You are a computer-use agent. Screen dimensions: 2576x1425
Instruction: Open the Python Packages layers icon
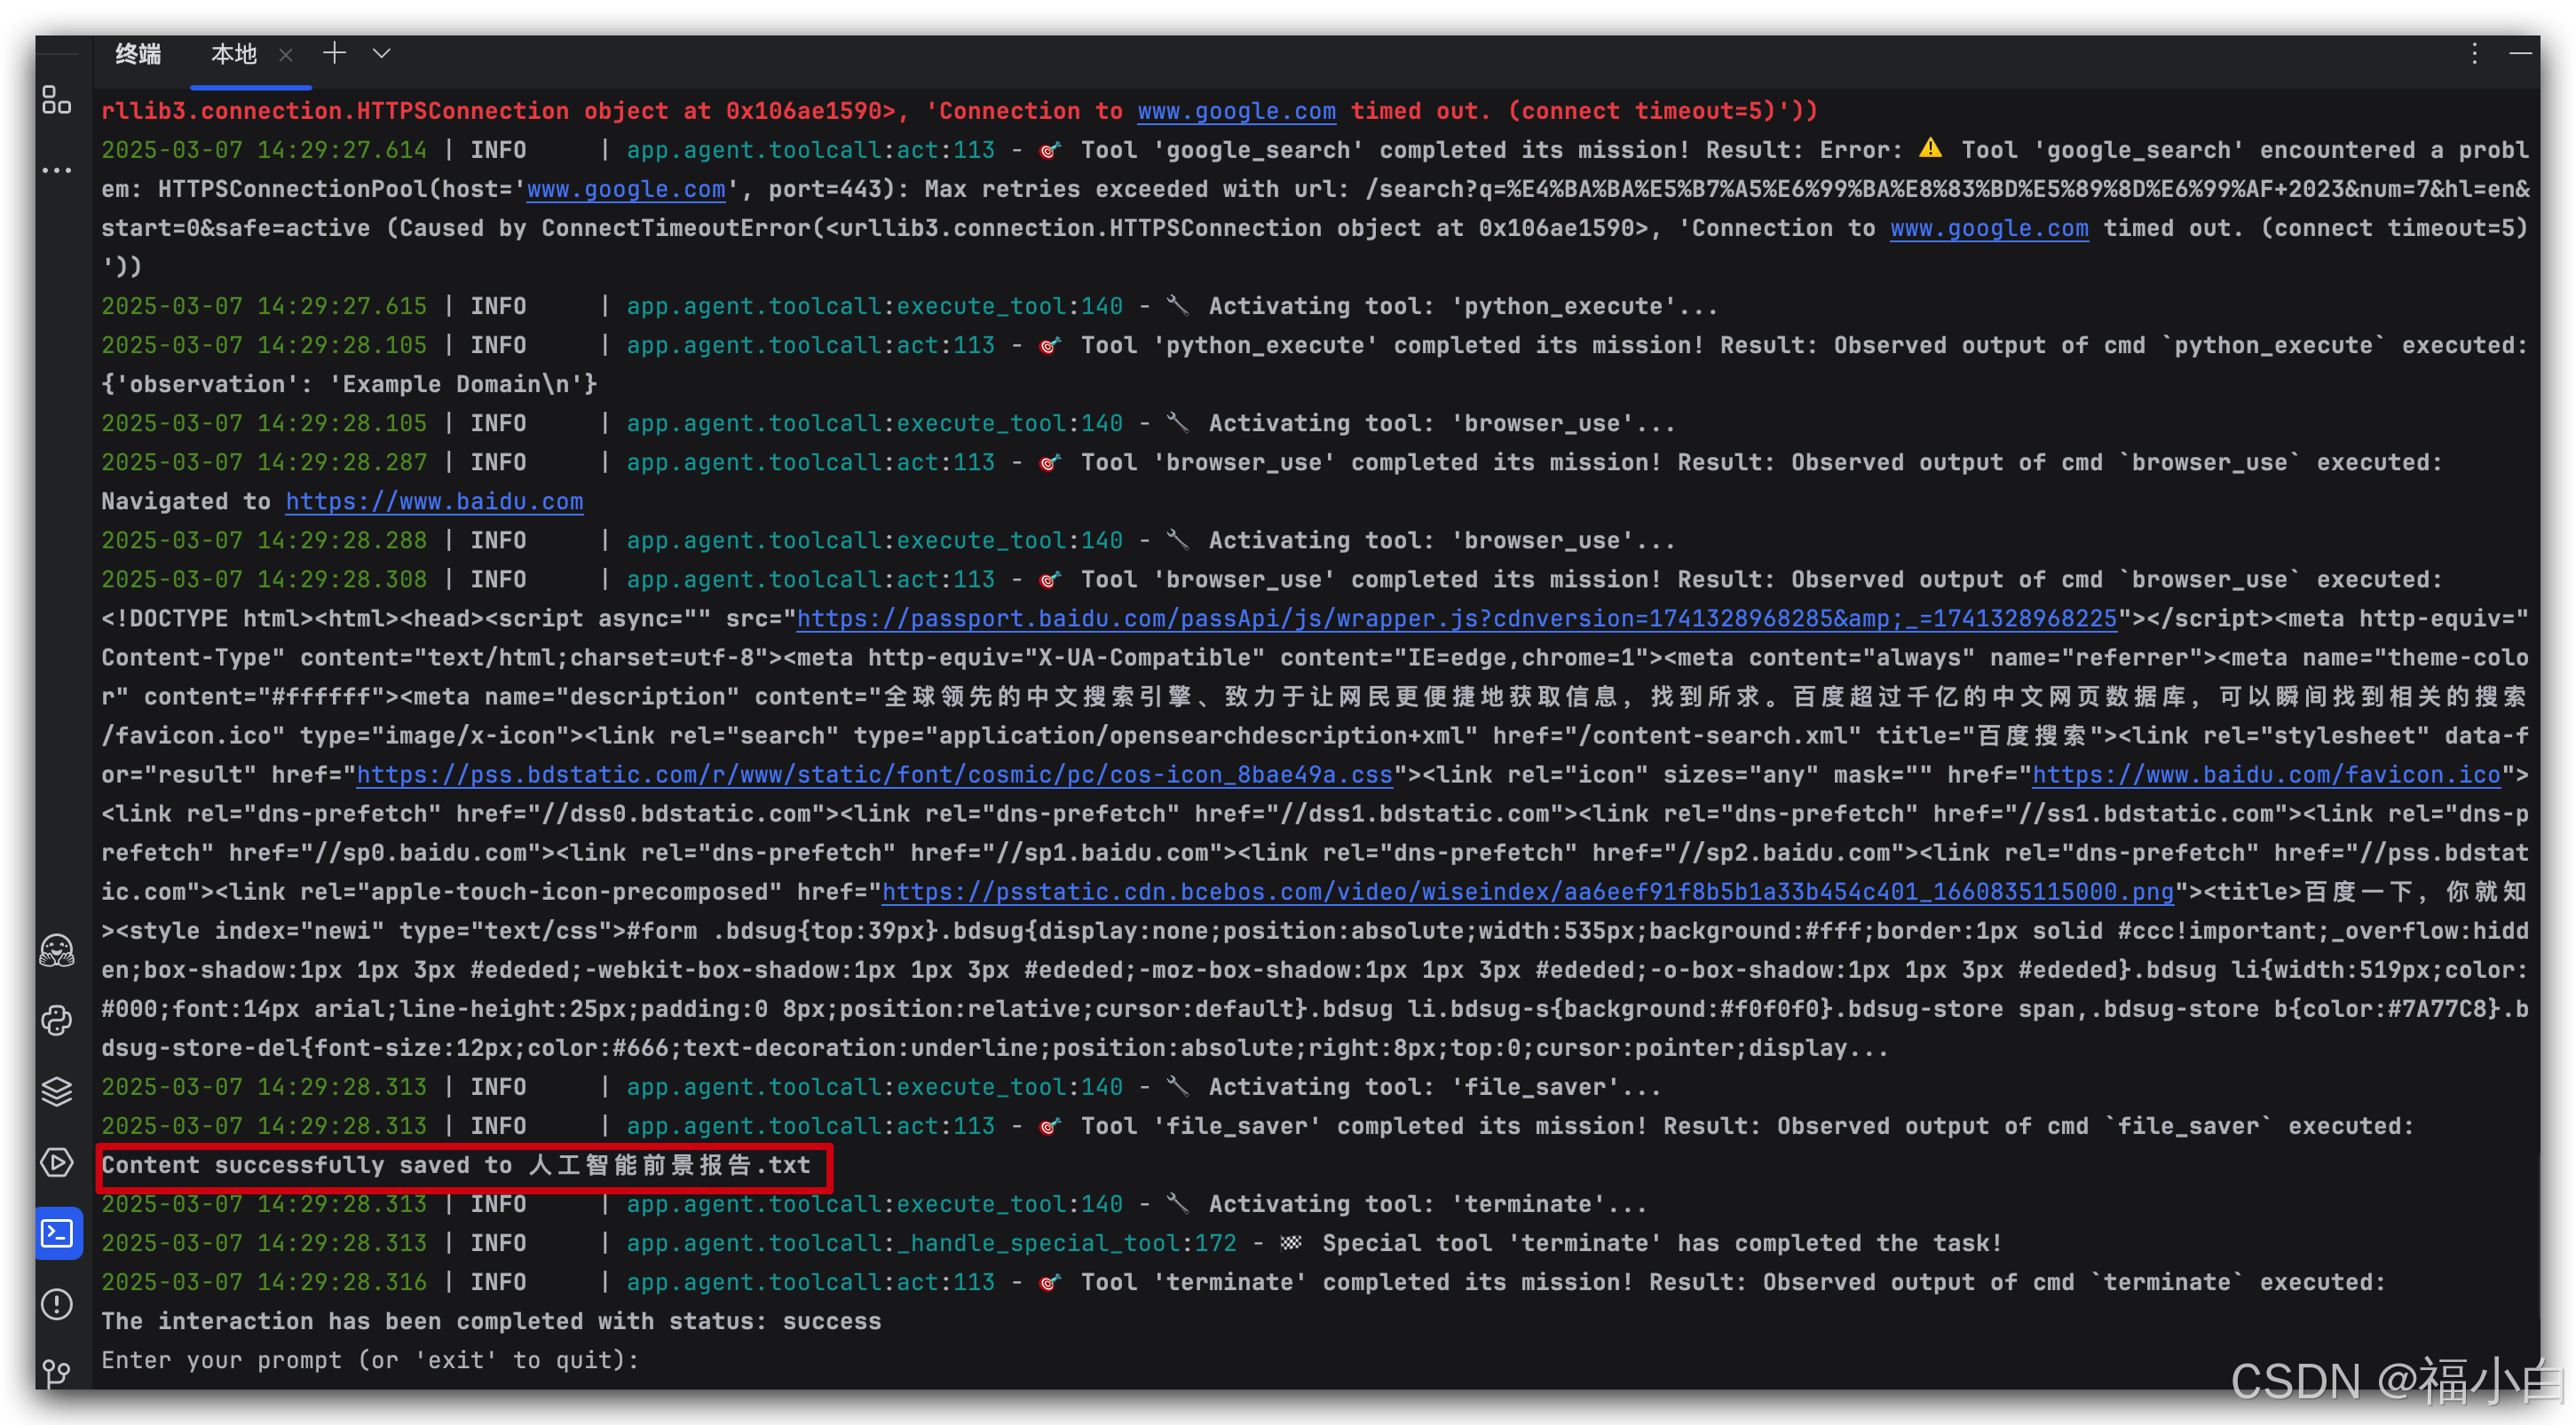pyautogui.click(x=56, y=1091)
